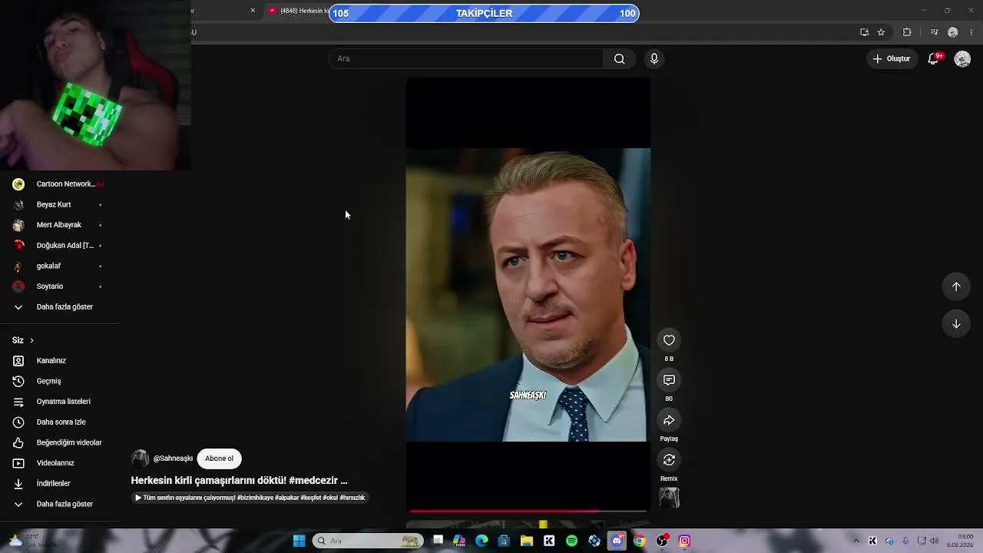Viewport: 983px width, 553px height.
Task: Open the Sahneaşkı channel avatar
Action: click(140, 459)
